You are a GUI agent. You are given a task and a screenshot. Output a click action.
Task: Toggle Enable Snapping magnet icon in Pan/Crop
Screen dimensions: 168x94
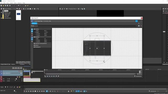32,36
